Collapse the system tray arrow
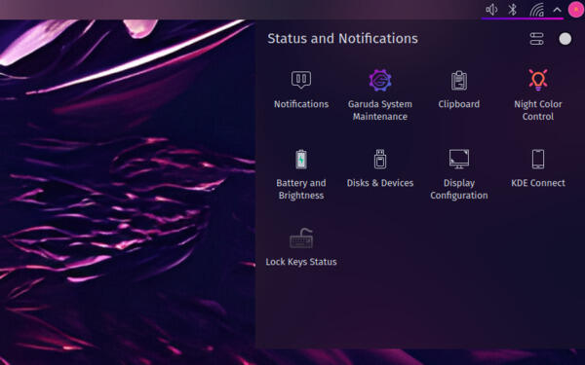The height and width of the screenshot is (365, 585). pos(557,10)
